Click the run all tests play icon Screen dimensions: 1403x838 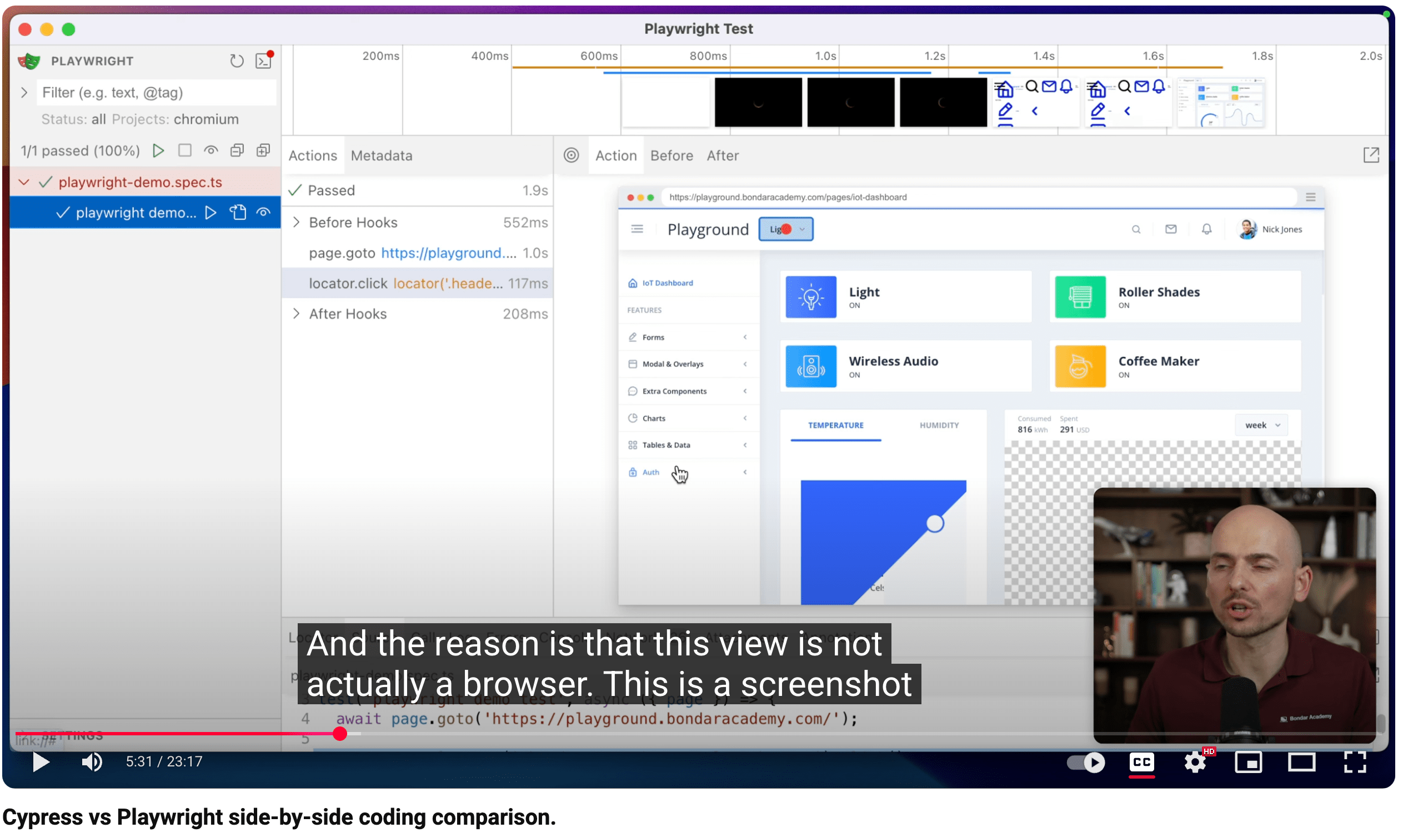point(159,151)
